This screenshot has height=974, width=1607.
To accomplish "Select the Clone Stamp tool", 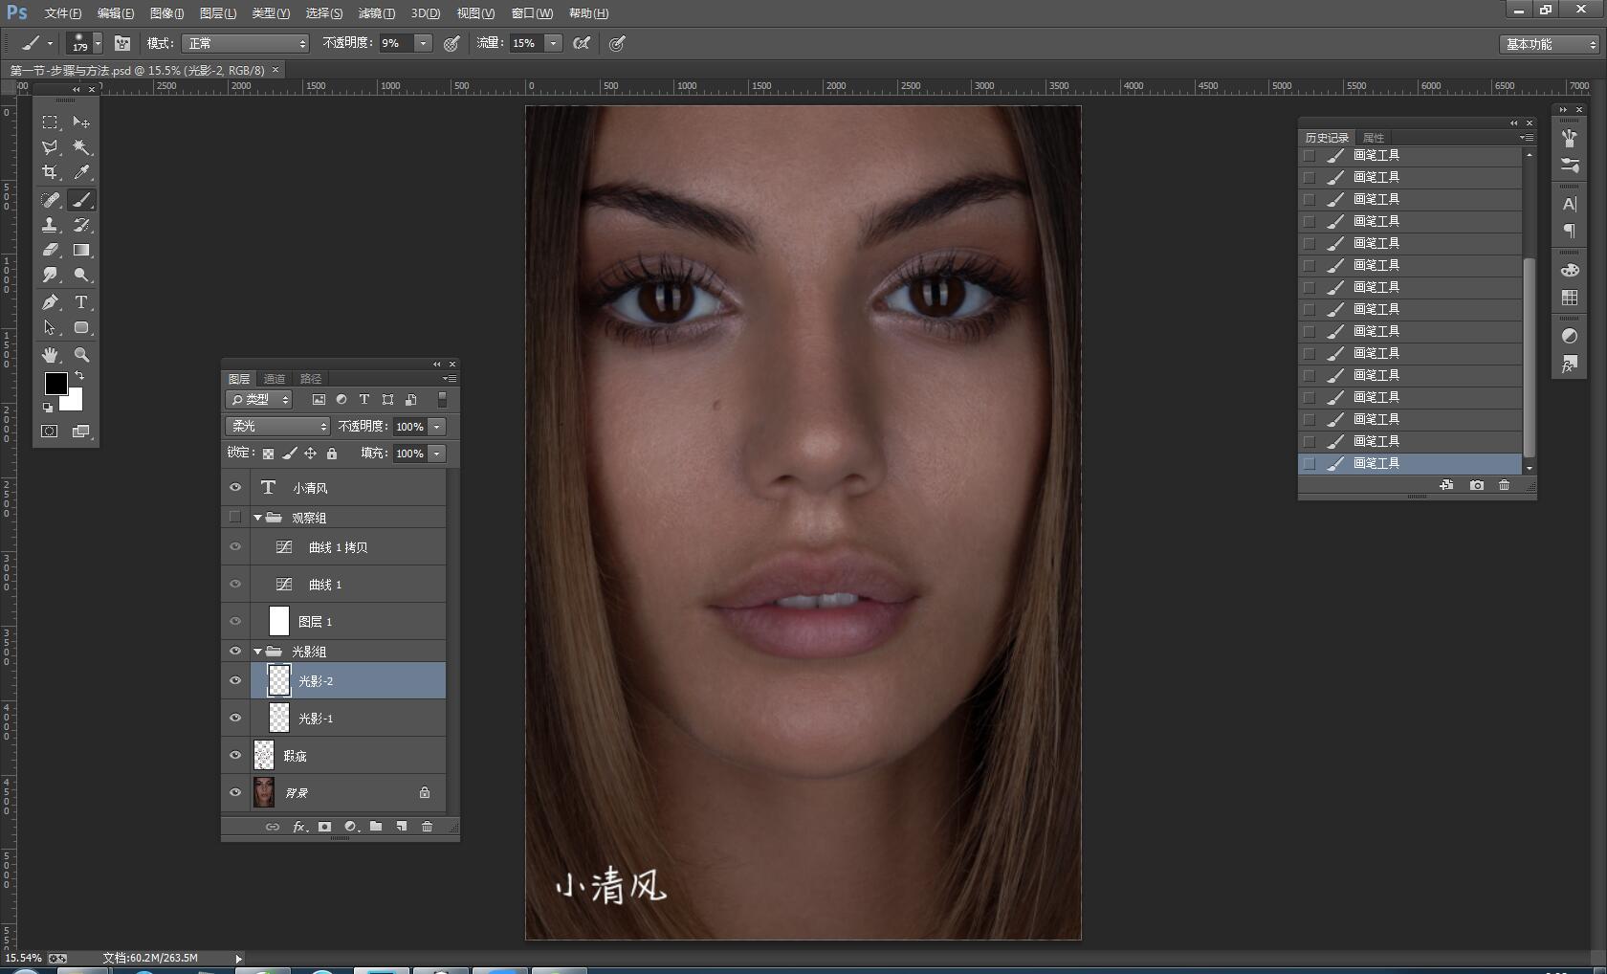I will tap(50, 225).
